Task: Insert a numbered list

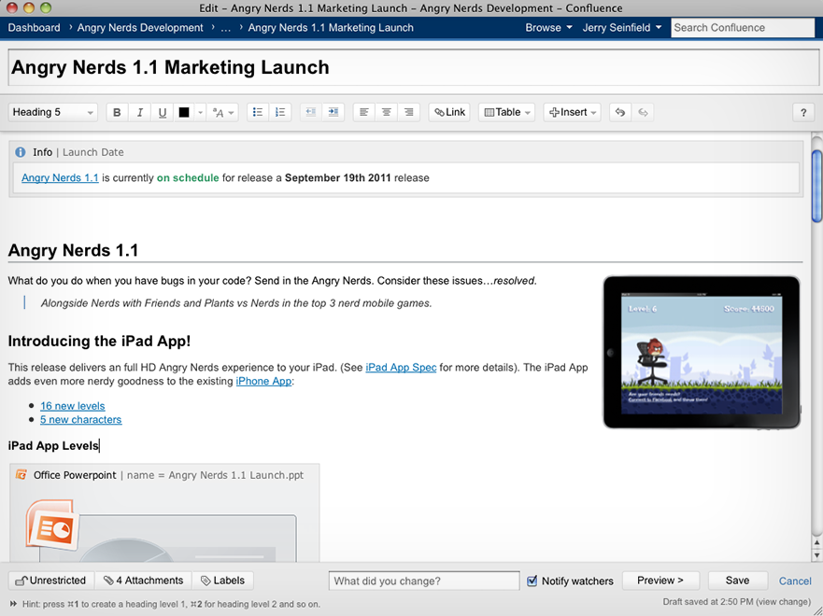Action: click(280, 112)
